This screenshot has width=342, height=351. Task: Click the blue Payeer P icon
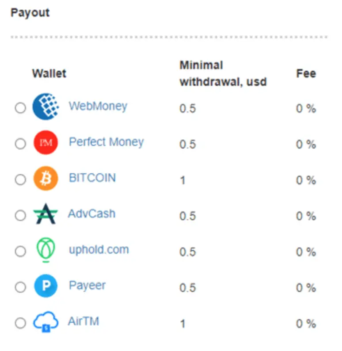46,286
